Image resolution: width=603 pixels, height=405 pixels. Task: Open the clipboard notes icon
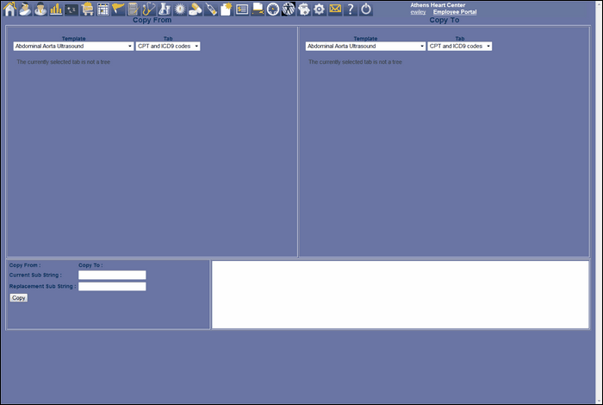[x=134, y=9]
